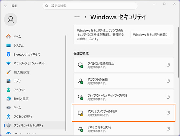Click the Bluetooth icon in the sidebar
The height and width of the screenshot is (136, 180).
coord(9,54)
